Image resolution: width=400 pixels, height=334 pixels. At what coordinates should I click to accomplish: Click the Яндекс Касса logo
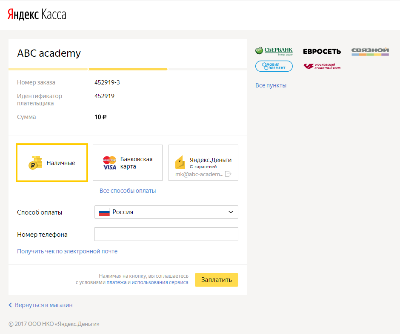click(37, 15)
